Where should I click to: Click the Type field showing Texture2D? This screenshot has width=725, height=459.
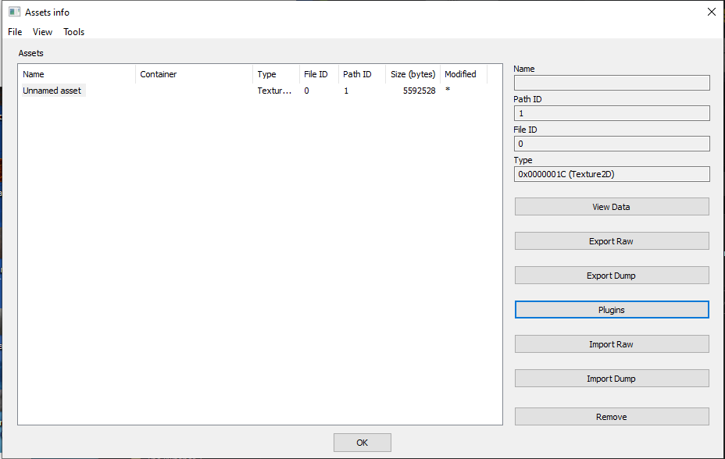(612, 174)
